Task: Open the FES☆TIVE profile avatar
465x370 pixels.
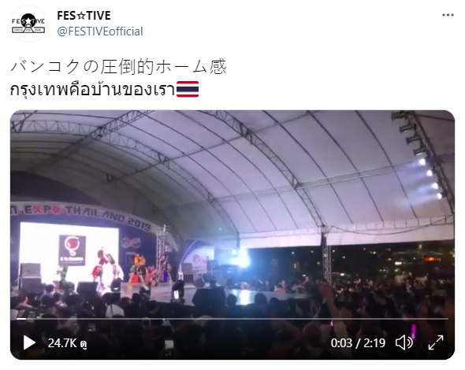Action: click(28, 24)
